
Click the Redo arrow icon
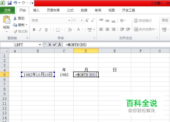(x=24, y=3)
